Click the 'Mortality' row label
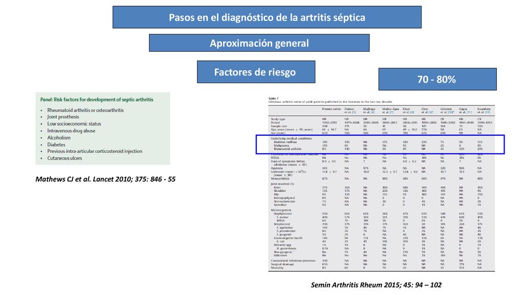 click(277, 268)
